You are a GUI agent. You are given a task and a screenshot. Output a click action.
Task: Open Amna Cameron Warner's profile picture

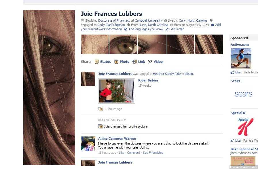(x=88, y=143)
